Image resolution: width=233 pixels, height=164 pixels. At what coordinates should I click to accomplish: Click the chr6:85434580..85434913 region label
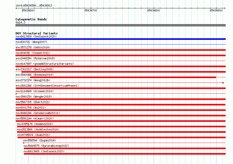(x=34, y=5)
